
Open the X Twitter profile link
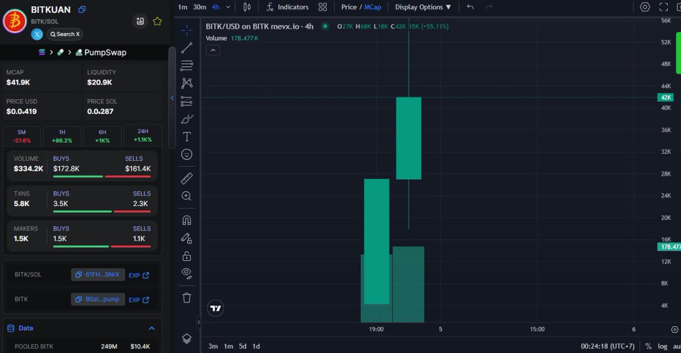[x=37, y=34]
